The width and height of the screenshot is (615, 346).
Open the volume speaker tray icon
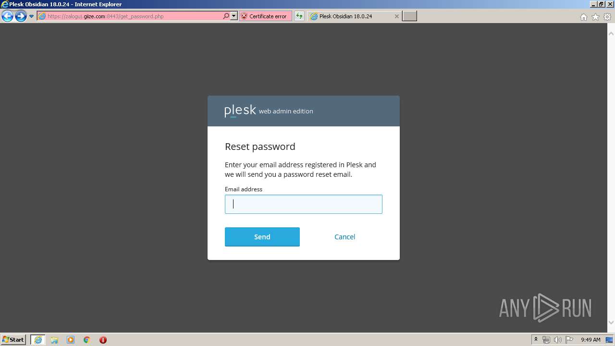pyautogui.click(x=557, y=340)
